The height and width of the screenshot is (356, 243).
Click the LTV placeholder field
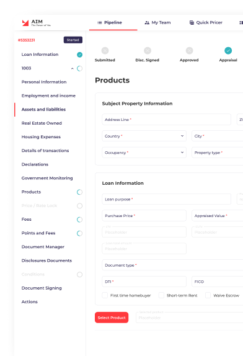click(x=144, y=232)
